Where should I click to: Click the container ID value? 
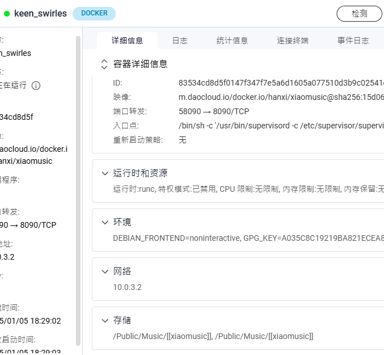(x=280, y=83)
